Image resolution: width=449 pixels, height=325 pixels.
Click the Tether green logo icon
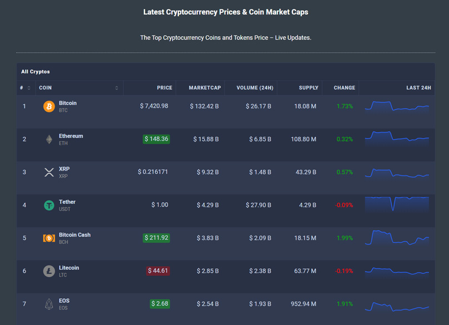[49, 206]
